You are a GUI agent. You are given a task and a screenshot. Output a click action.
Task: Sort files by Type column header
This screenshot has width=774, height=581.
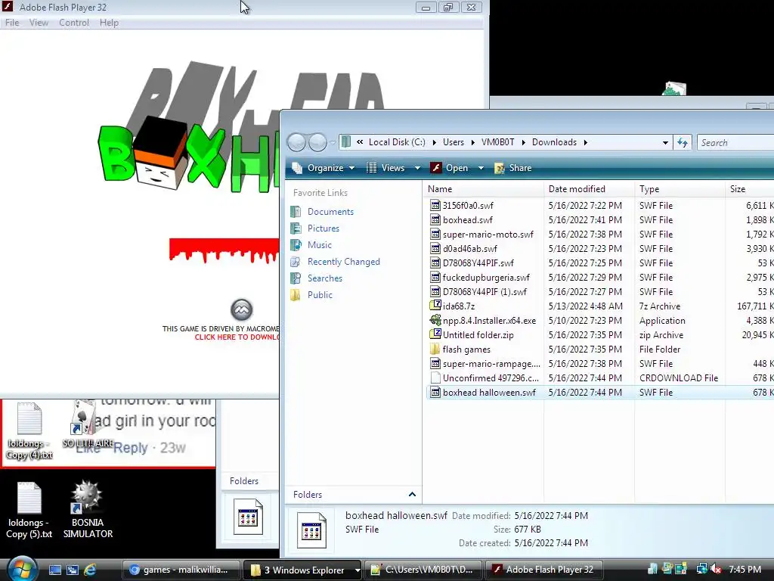tap(680, 189)
